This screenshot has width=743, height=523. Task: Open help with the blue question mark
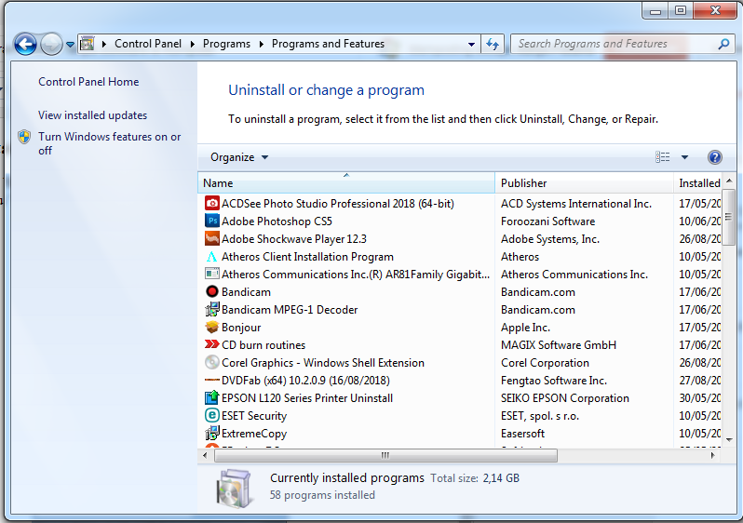pos(714,157)
